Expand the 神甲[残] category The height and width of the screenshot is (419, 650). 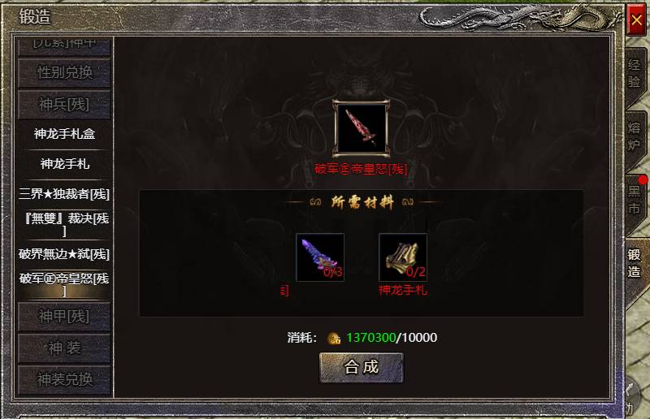pyautogui.click(x=64, y=317)
